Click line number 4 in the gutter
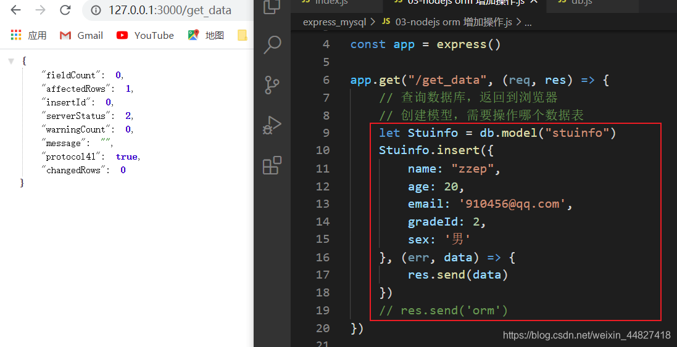The image size is (677, 347). tap(326, 44)
